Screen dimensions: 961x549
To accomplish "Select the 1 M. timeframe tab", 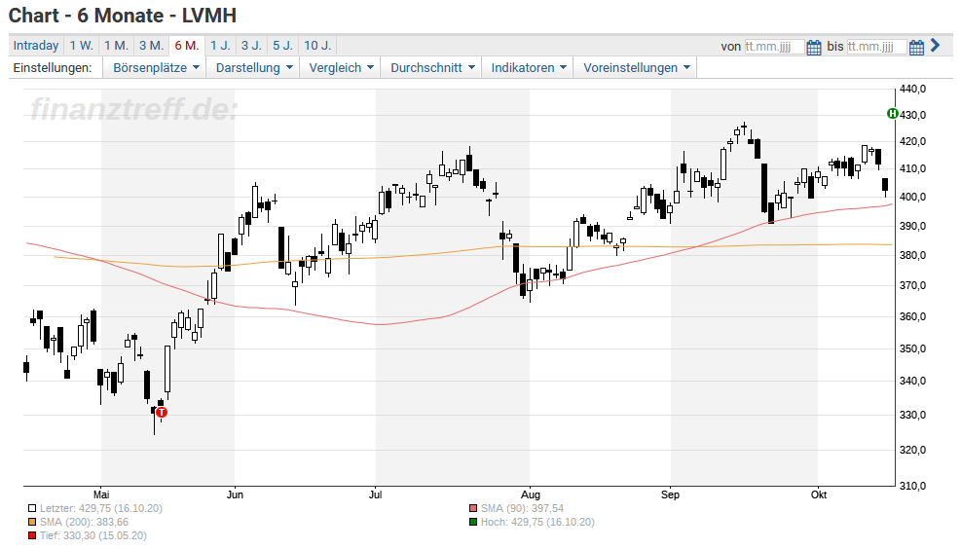I will click(116, 46).
